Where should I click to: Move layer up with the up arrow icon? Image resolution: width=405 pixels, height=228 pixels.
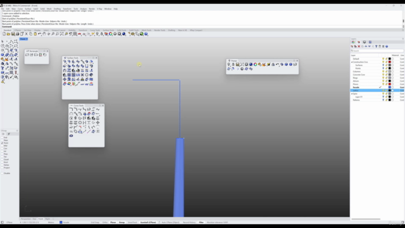[x=366, y=46]
